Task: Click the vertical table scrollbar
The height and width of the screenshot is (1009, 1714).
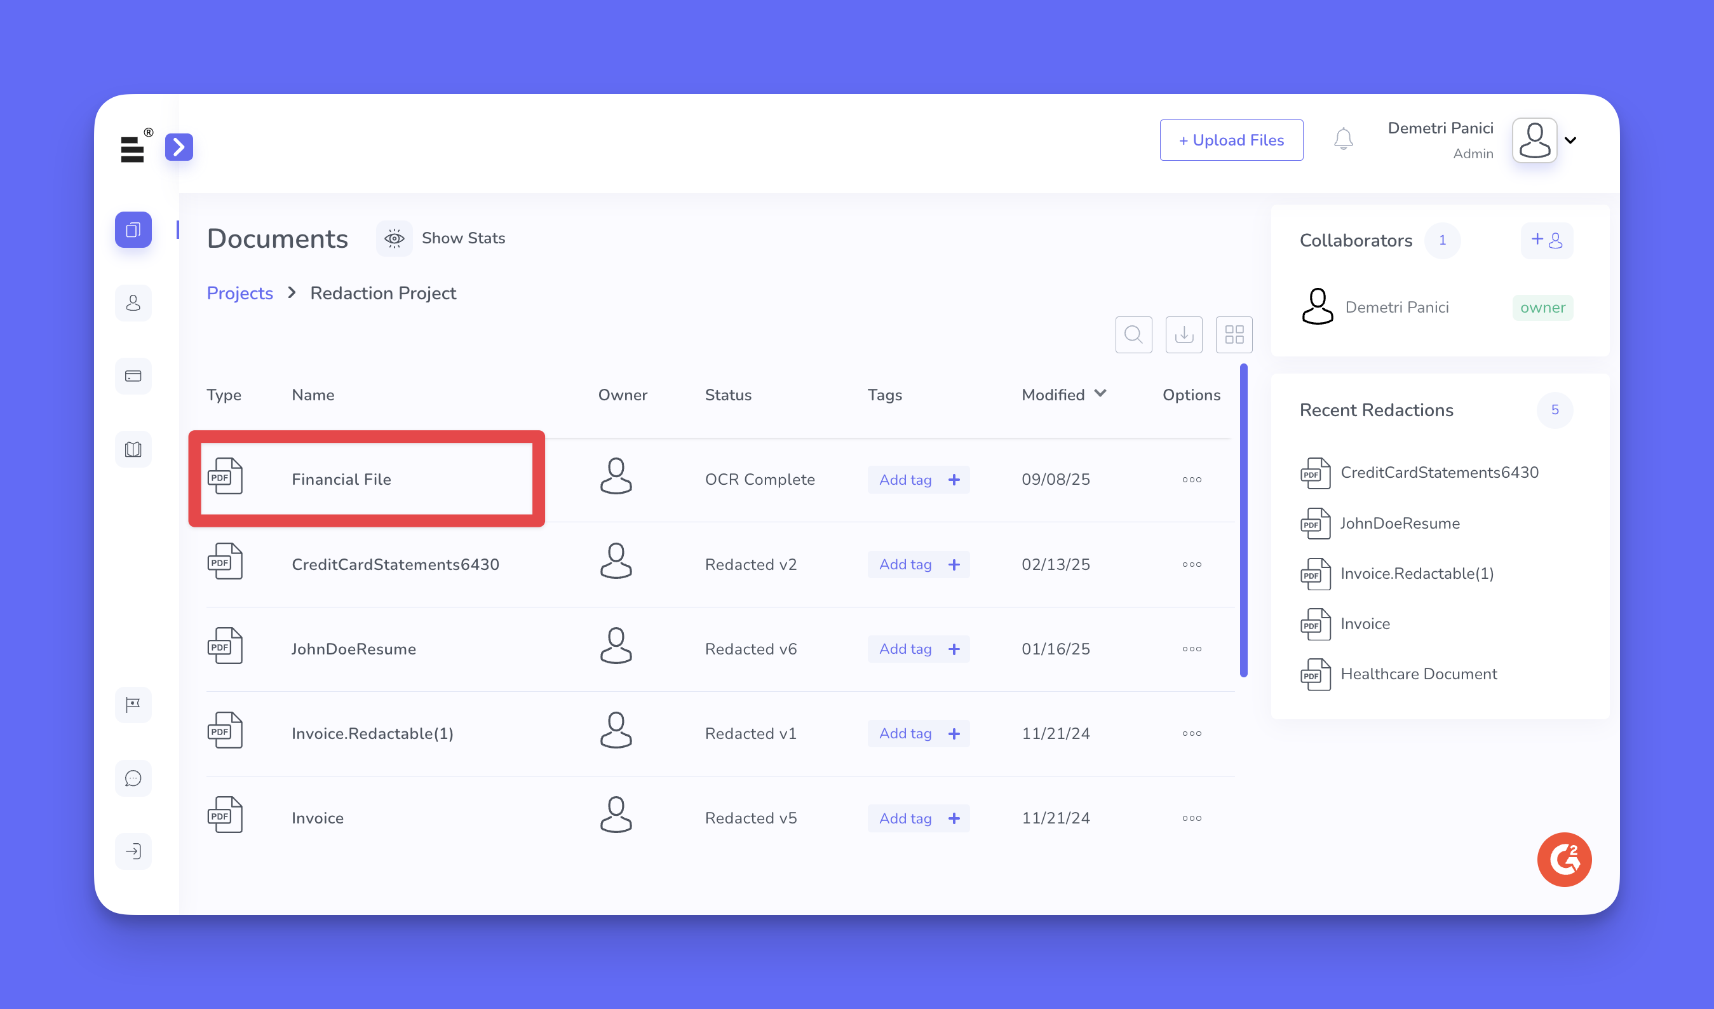Action: click(1243, 520)
